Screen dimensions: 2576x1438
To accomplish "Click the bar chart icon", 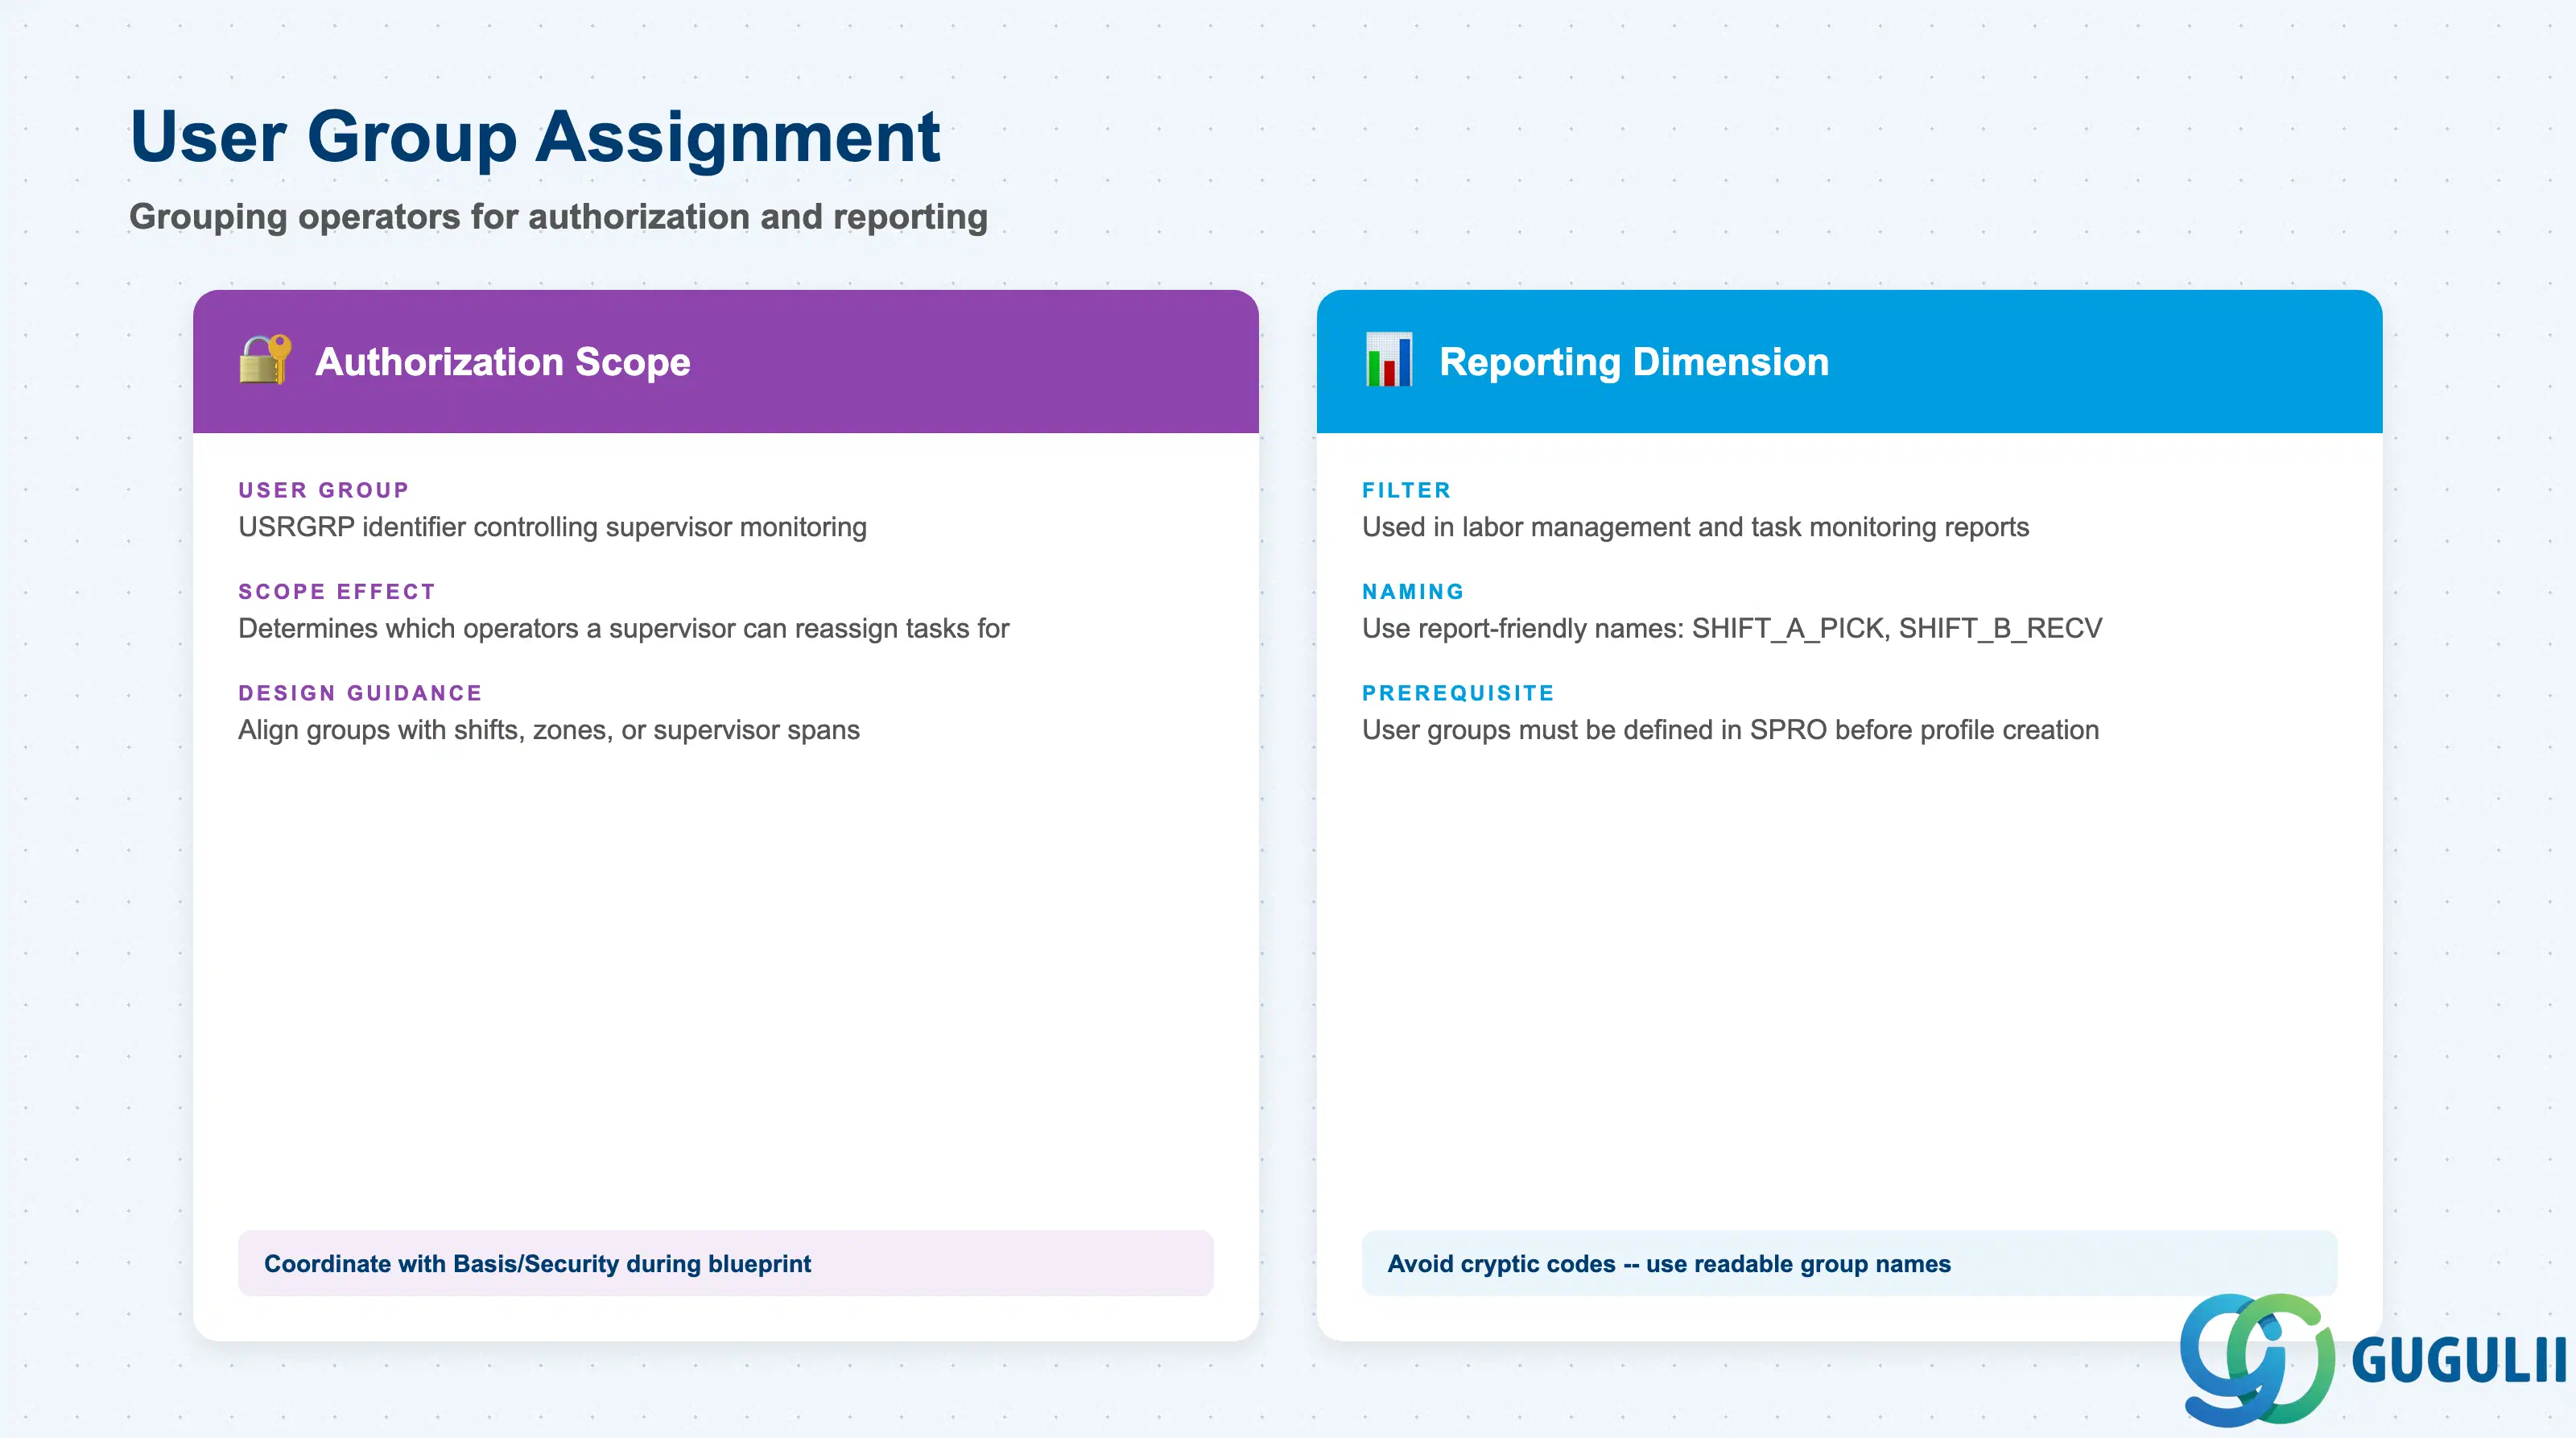I will 1389,360.
